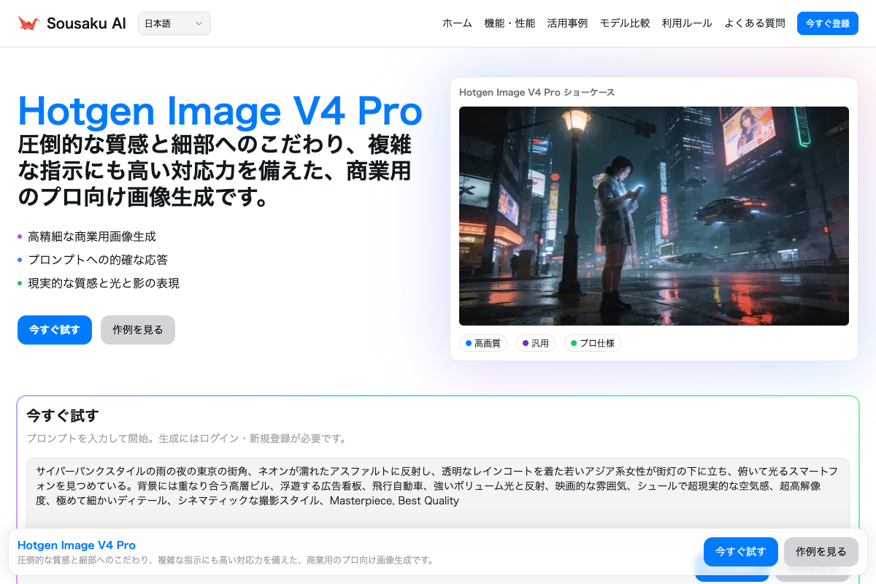Select the 汎用 tag with purple dot
The width and height of the screenshot is (876, 584).
(536, 343)
